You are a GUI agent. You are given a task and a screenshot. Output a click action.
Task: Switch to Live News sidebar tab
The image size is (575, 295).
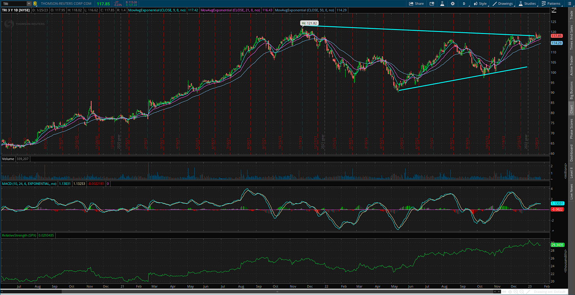(x=571, y=191)
